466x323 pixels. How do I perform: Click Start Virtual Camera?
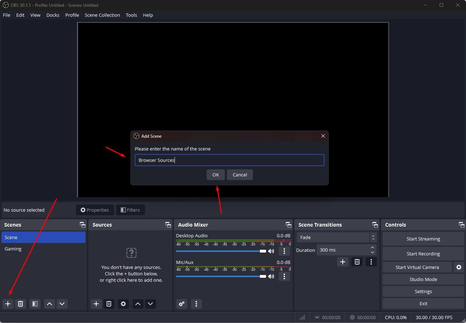(x=417, y=267)
